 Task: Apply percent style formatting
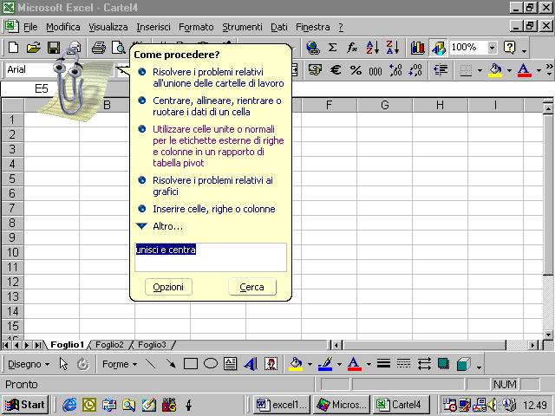point(356,69)
